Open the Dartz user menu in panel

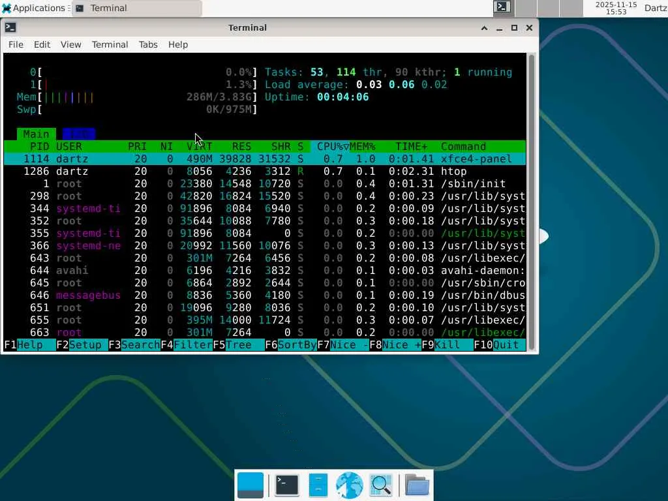(x=656, y=8)
